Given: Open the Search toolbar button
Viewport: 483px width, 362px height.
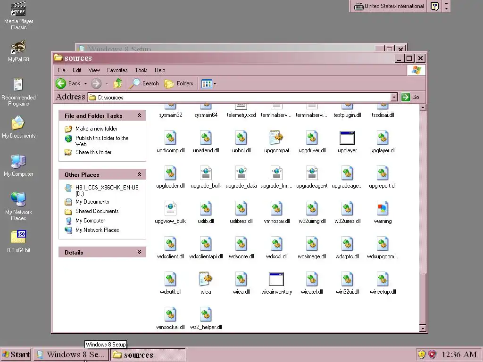Looking at the screenshot, I should [x=144, y=83].
